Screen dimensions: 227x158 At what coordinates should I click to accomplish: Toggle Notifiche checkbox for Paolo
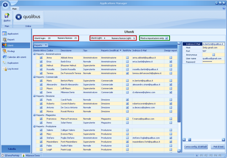127,100
